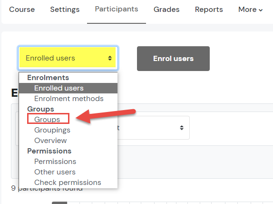Select Other users option
Image resolution: width=273 pixels, height=204 pixels.
tap(55, 172)
